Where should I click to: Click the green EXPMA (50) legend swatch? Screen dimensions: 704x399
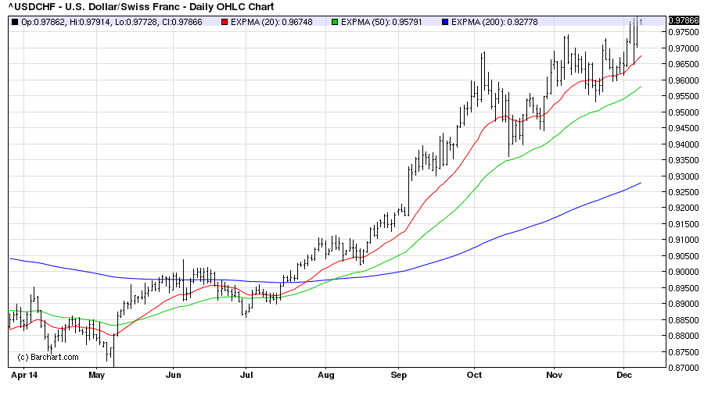(x=334, y=22)
